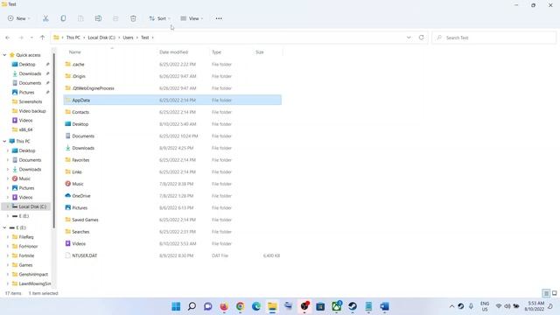
Task: Open the .cache folder icon
Action: (x=68, y=64)
